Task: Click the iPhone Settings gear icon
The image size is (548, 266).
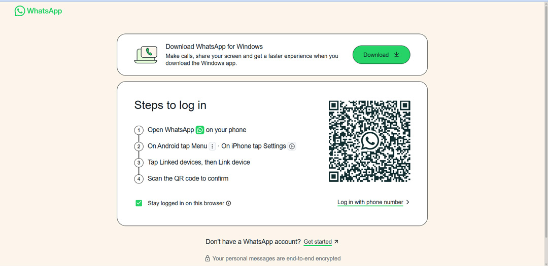Action: (x=292, y=146)
